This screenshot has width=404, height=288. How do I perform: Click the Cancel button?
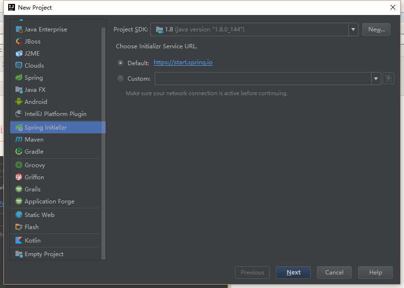[x=334, y=272]
